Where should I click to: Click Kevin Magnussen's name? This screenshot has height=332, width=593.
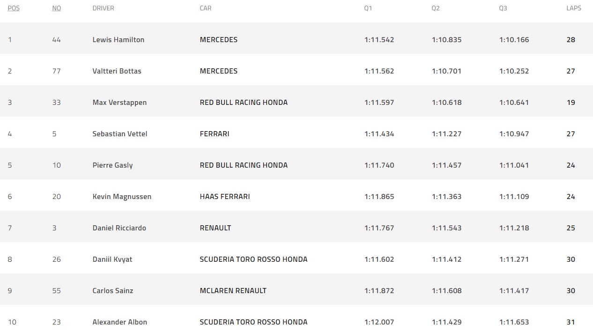tap(122, 197)
